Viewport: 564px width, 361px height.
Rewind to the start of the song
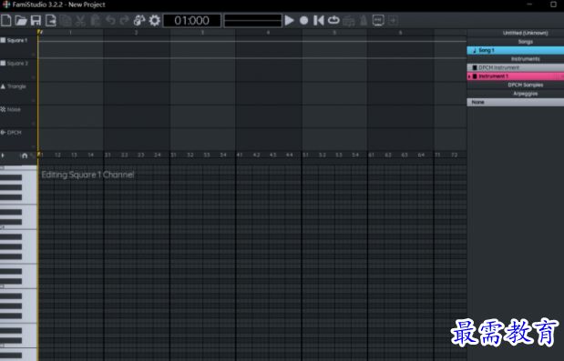pos(318,20)
